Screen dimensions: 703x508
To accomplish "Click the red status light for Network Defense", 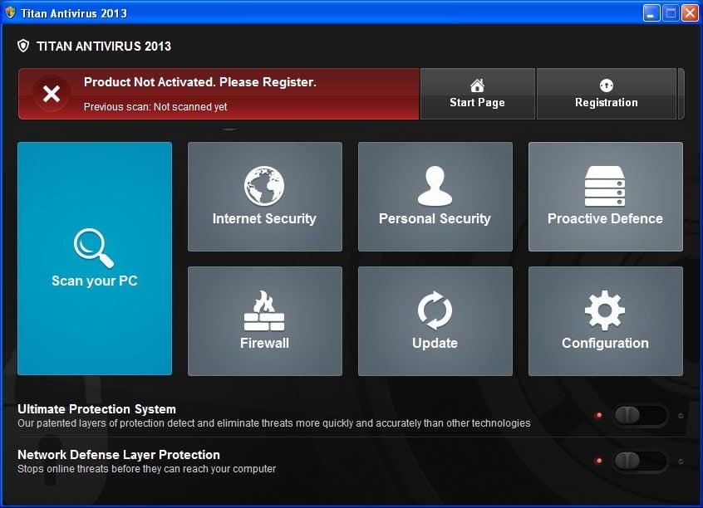I will 598,461.
